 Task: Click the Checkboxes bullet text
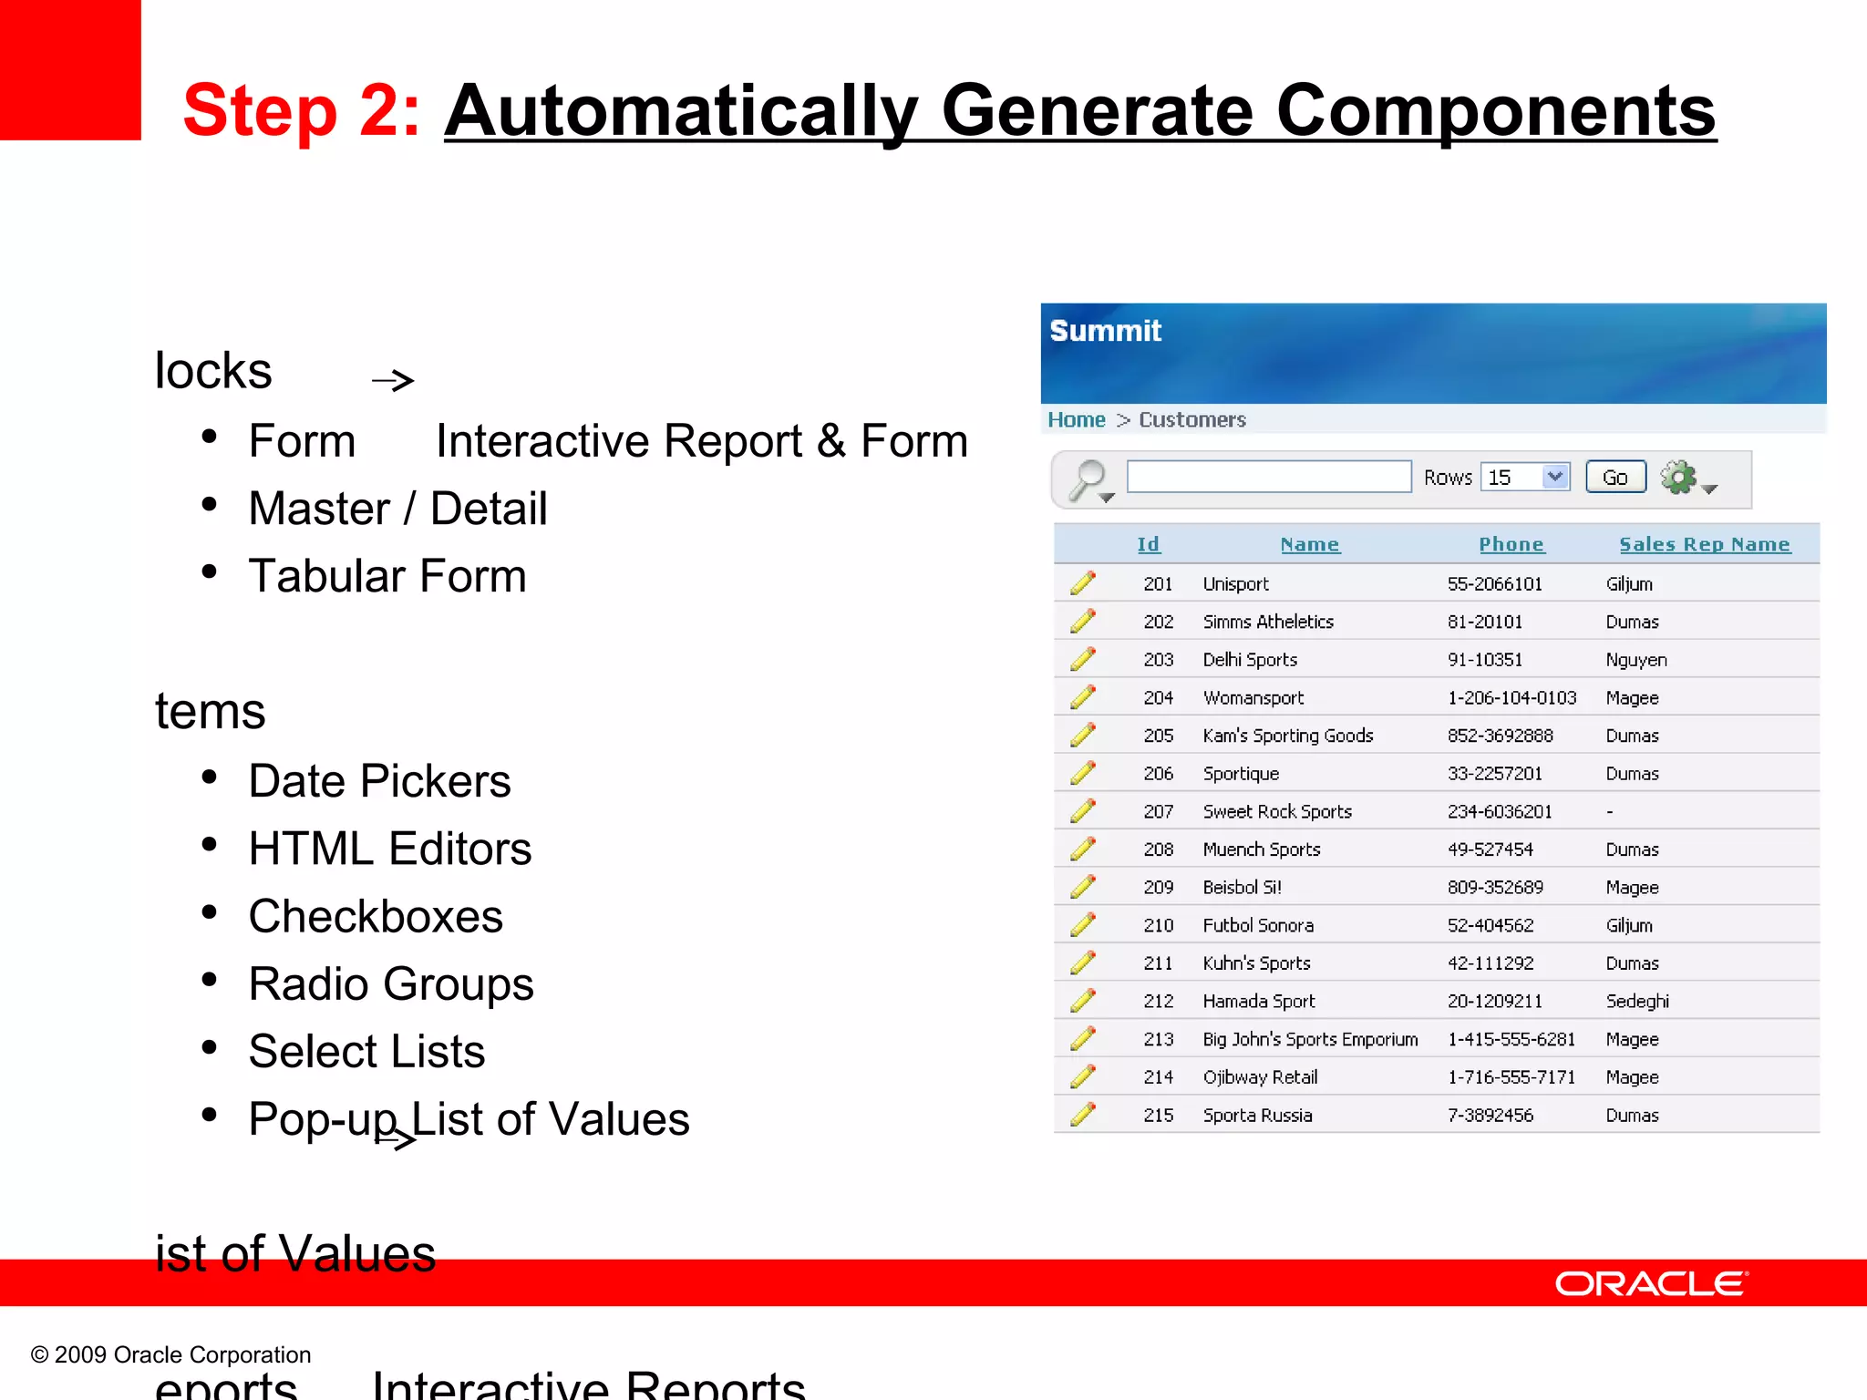376,916
